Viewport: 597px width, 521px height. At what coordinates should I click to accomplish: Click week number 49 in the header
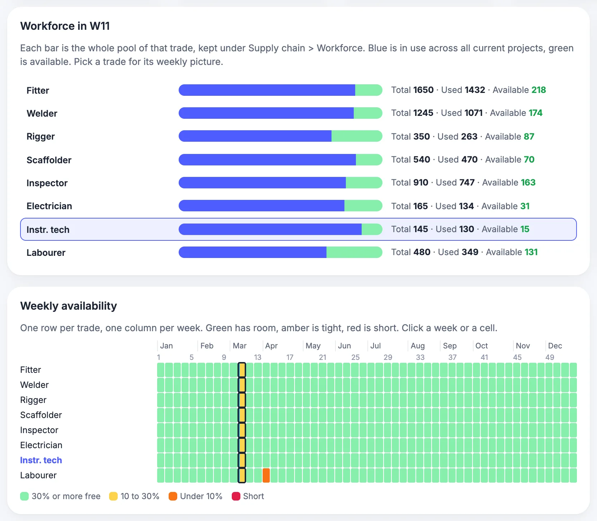(x=550, y=357)
